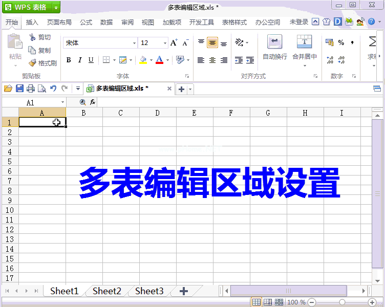Open the font name dropdown (宋体)

coord(135,43)
